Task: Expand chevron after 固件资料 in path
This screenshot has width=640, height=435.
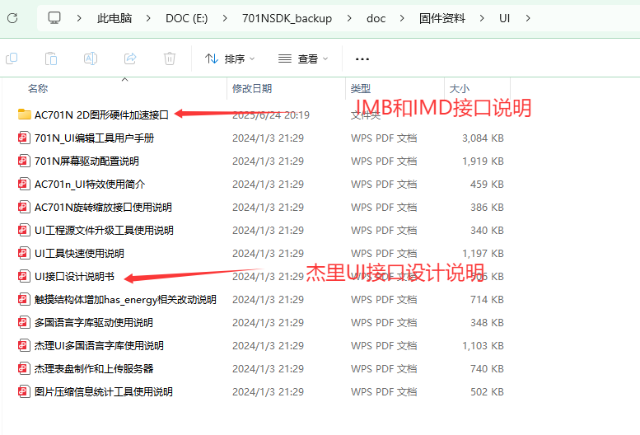Action: 482,18
